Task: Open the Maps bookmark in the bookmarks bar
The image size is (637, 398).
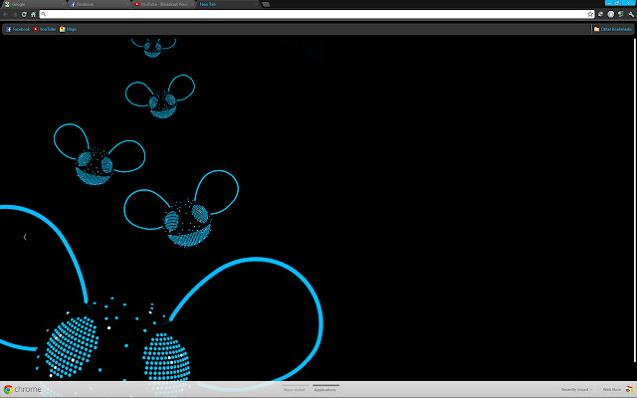Action: pyautogui.click(x=68, y=29)
